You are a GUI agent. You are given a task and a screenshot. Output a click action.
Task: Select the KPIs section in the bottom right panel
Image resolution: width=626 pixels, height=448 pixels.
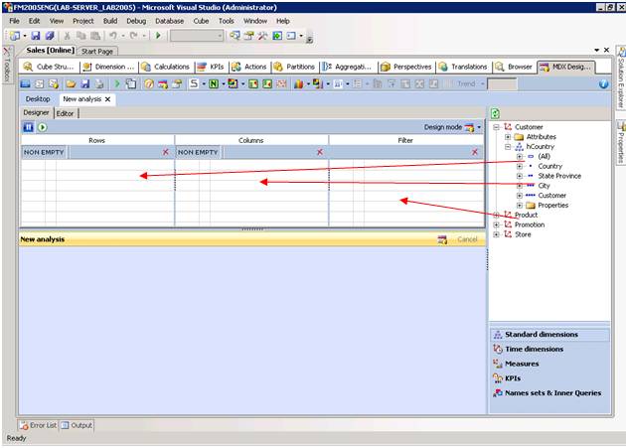(x=549, y=378)
